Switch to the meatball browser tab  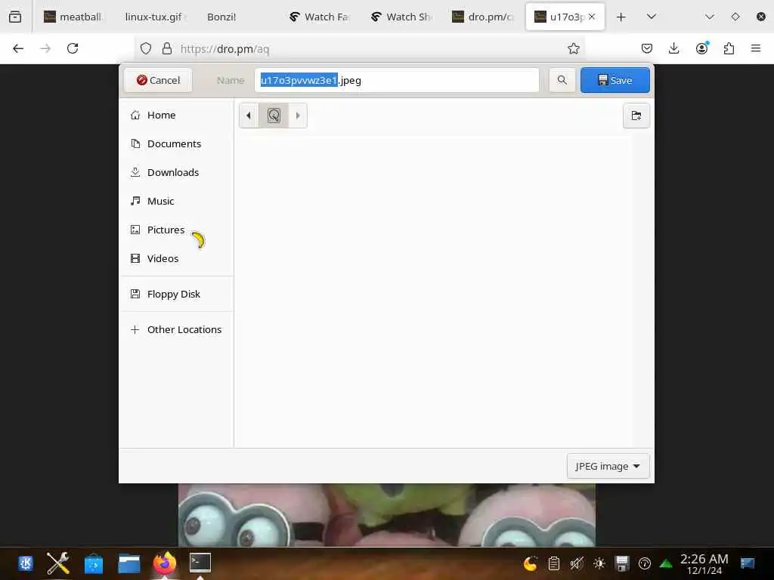73,17
